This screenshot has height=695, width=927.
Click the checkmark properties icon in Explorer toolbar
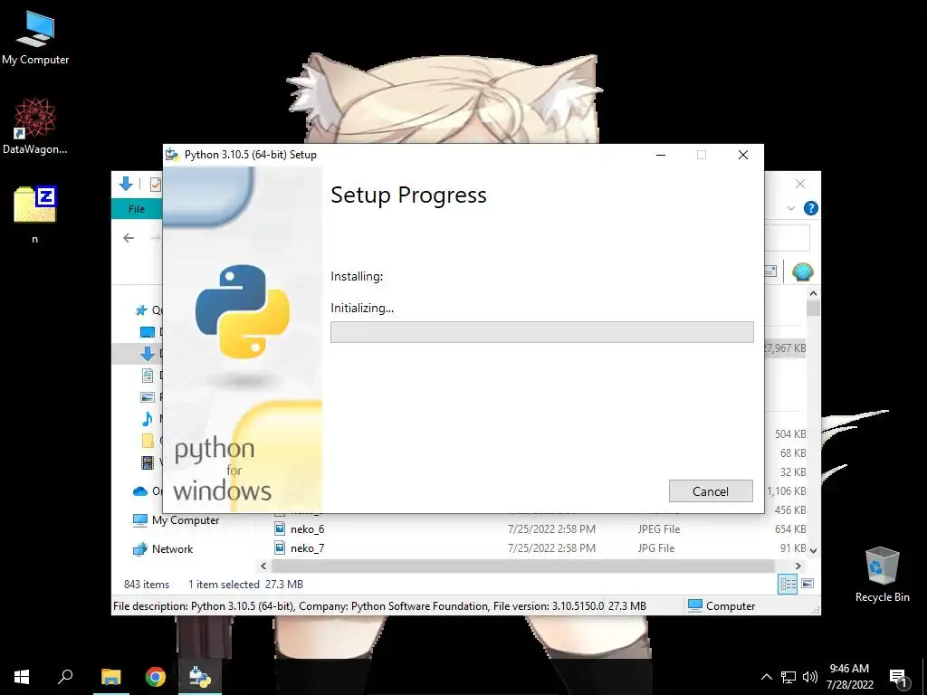click(156, 185)
